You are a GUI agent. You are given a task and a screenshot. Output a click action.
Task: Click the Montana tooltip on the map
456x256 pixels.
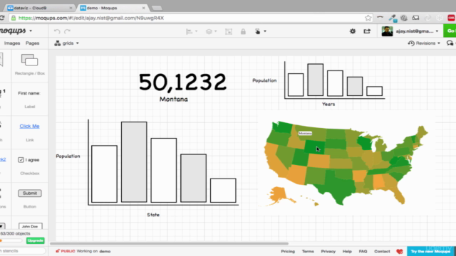click(x=305, y=133)
